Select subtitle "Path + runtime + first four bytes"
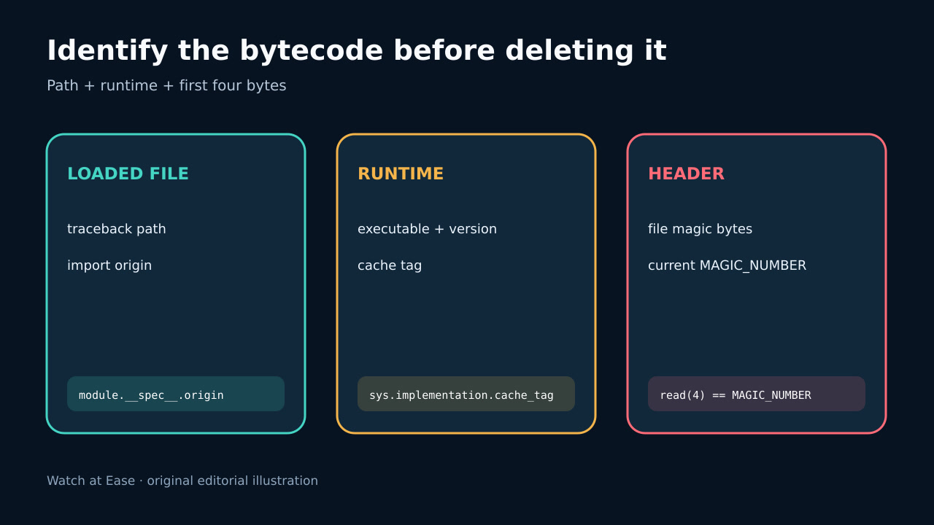This screenshot has width=934, height=525. [166, 85]
